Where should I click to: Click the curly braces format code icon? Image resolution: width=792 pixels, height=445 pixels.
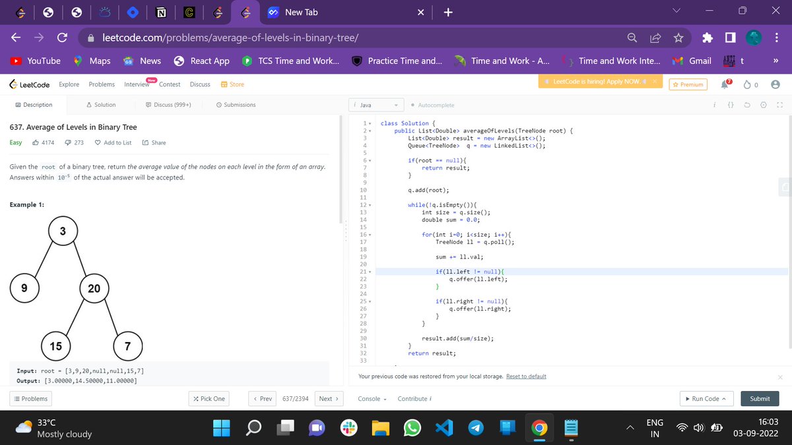[731, 105]
